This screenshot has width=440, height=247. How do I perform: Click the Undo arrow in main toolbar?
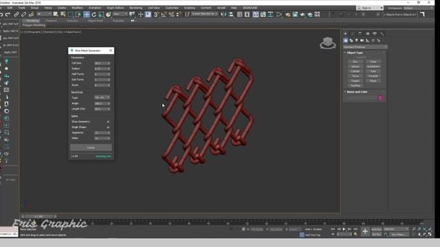(1, 14)
